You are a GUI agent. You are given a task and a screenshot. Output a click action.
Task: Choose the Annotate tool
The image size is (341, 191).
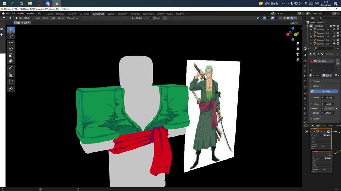point(11,68)
